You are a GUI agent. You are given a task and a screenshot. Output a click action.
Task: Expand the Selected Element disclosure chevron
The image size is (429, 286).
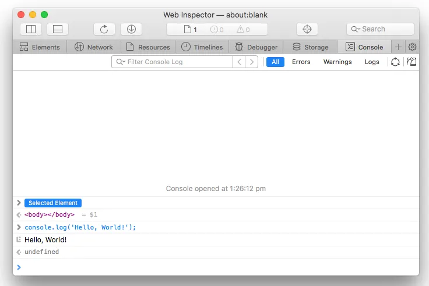[x=19, y=203]
